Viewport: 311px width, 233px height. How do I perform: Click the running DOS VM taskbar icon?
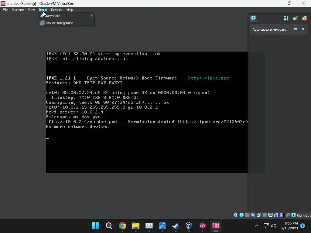pyautogui.click(x=216, y=226)
